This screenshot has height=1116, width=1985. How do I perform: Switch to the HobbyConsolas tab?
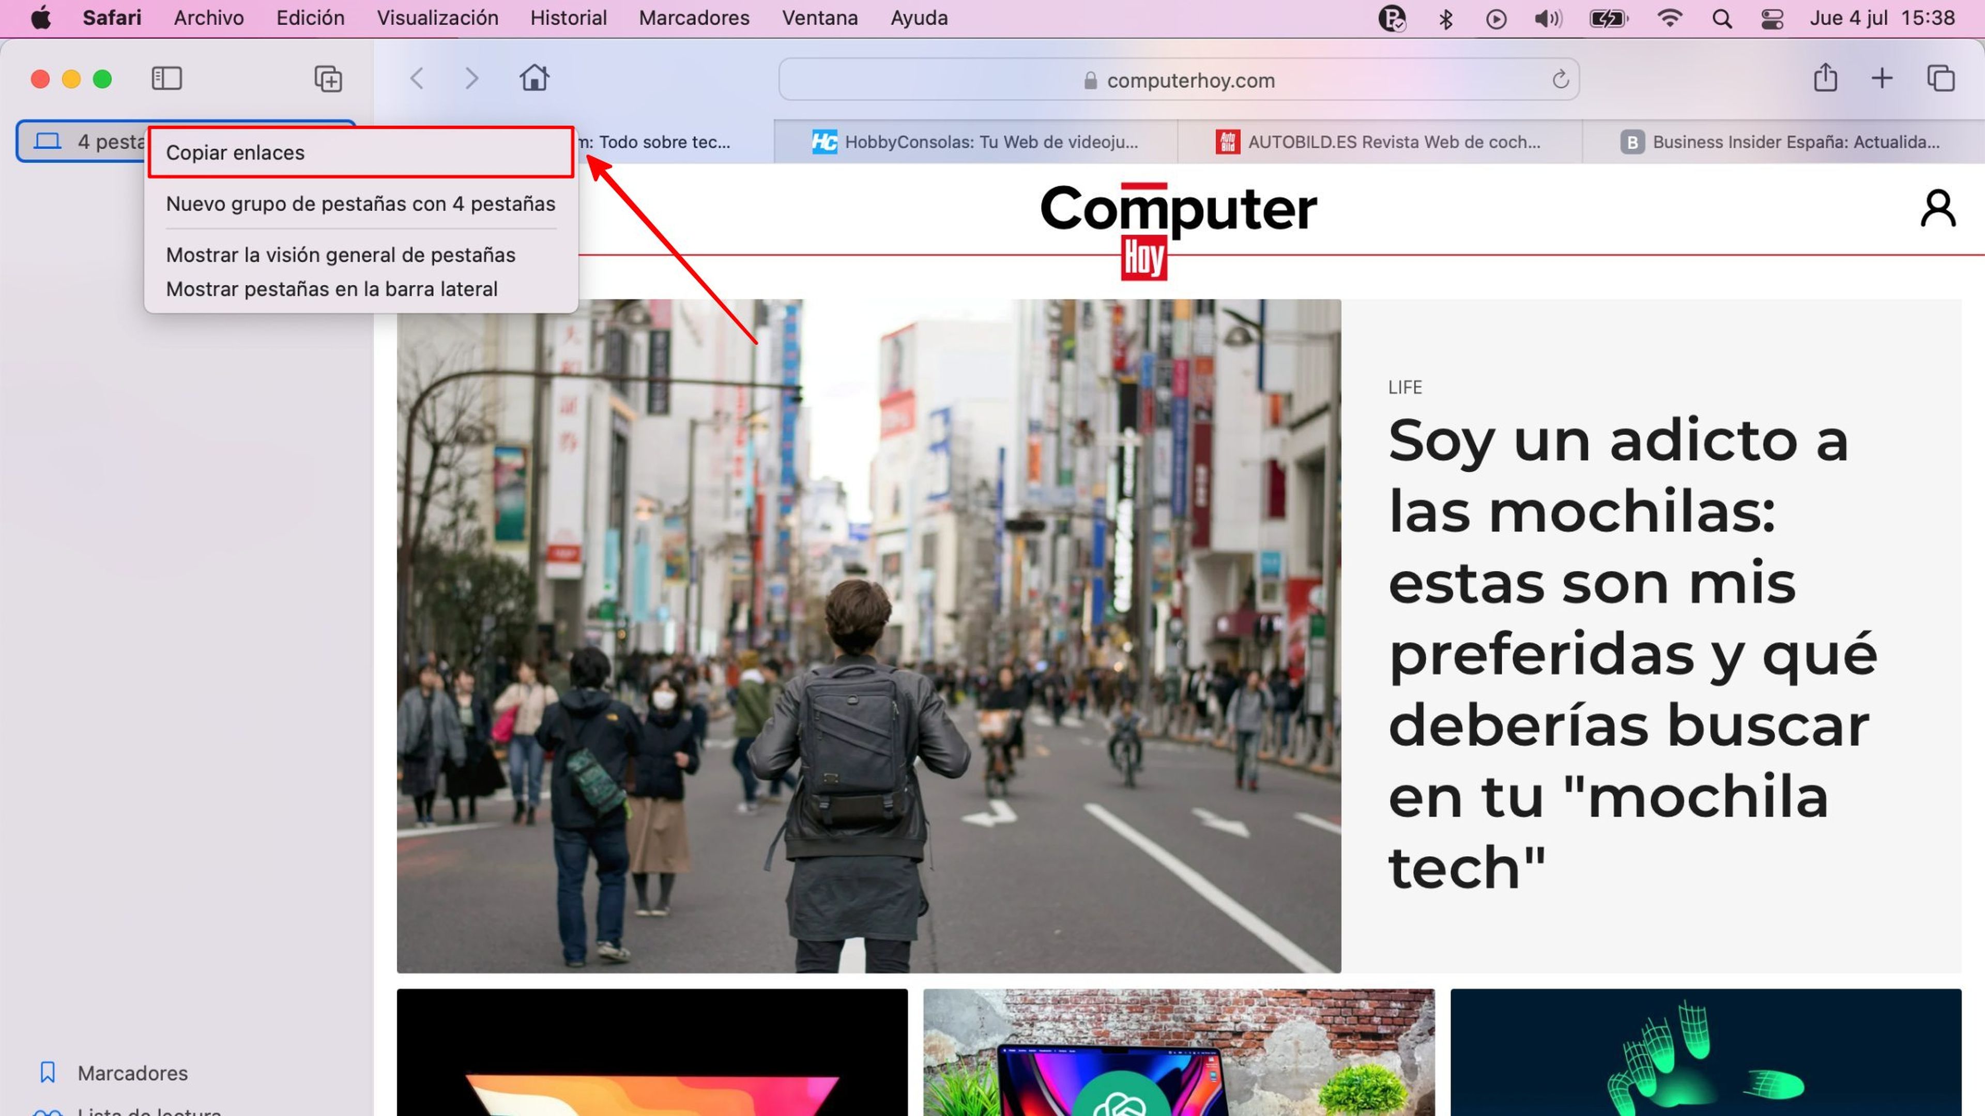(975, 142)
